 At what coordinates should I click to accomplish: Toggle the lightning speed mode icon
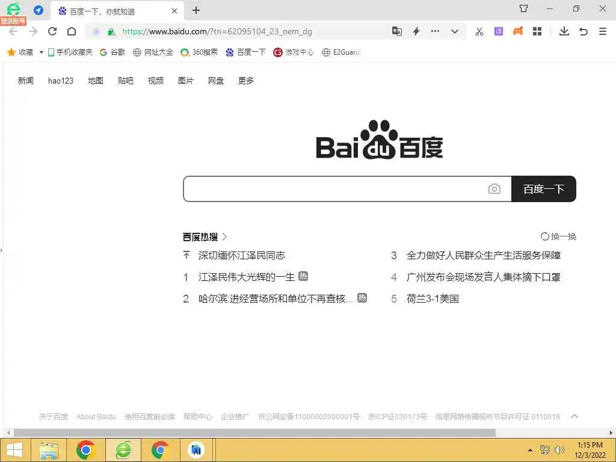click(x=416, y=31)
